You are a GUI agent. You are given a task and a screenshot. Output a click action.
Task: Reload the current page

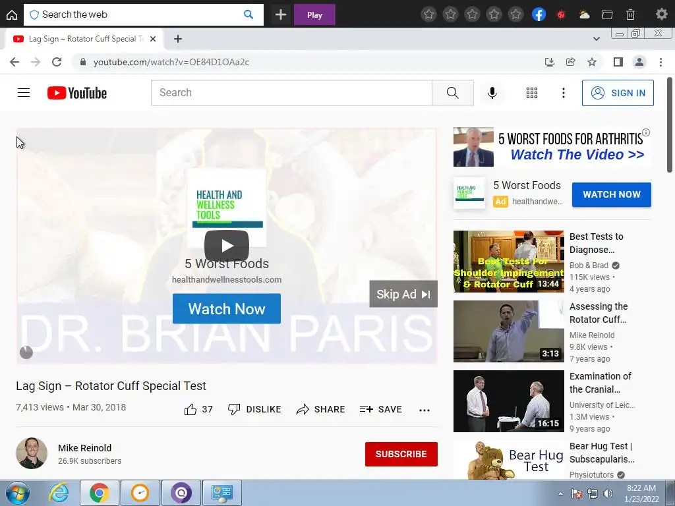click(57, 62)
